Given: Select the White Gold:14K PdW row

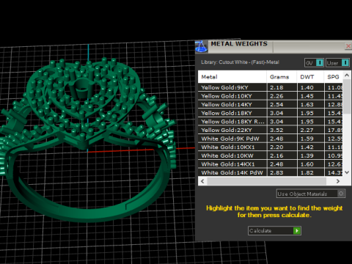Looking at the screenshot, I should pyautogui.click(x=271, y=172).
